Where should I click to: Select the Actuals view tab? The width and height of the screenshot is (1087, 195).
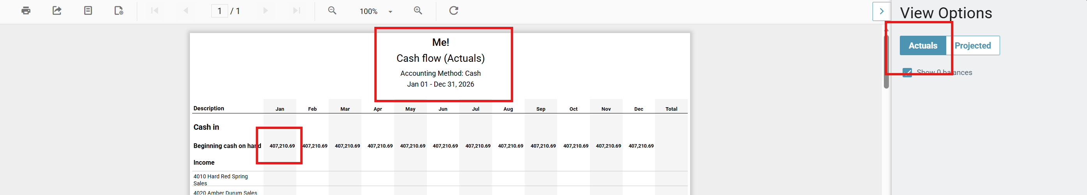coord(922,46)
